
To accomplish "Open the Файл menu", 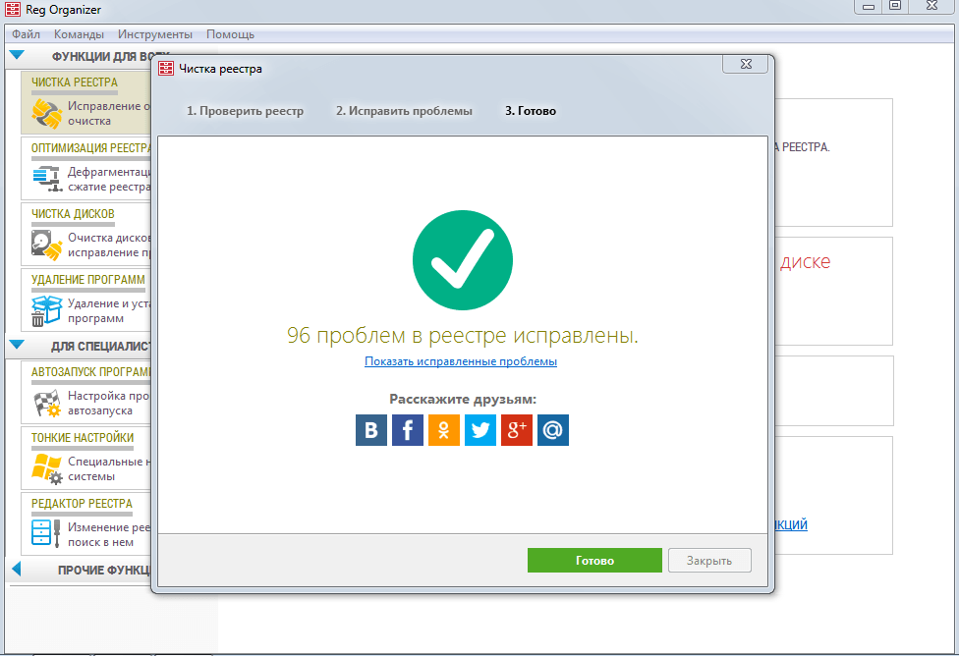I will click(26, 34).
